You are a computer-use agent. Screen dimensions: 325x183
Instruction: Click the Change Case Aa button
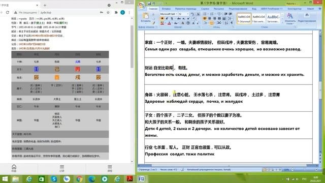coord(176,23)
